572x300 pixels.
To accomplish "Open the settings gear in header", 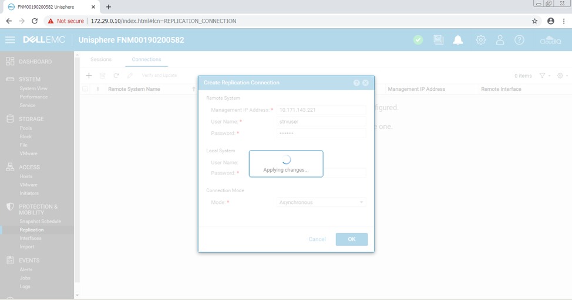I will tap(480, 40).
